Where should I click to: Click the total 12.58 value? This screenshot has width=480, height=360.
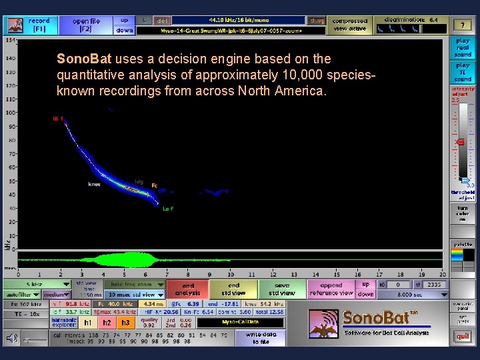click(x=269, y=312)
